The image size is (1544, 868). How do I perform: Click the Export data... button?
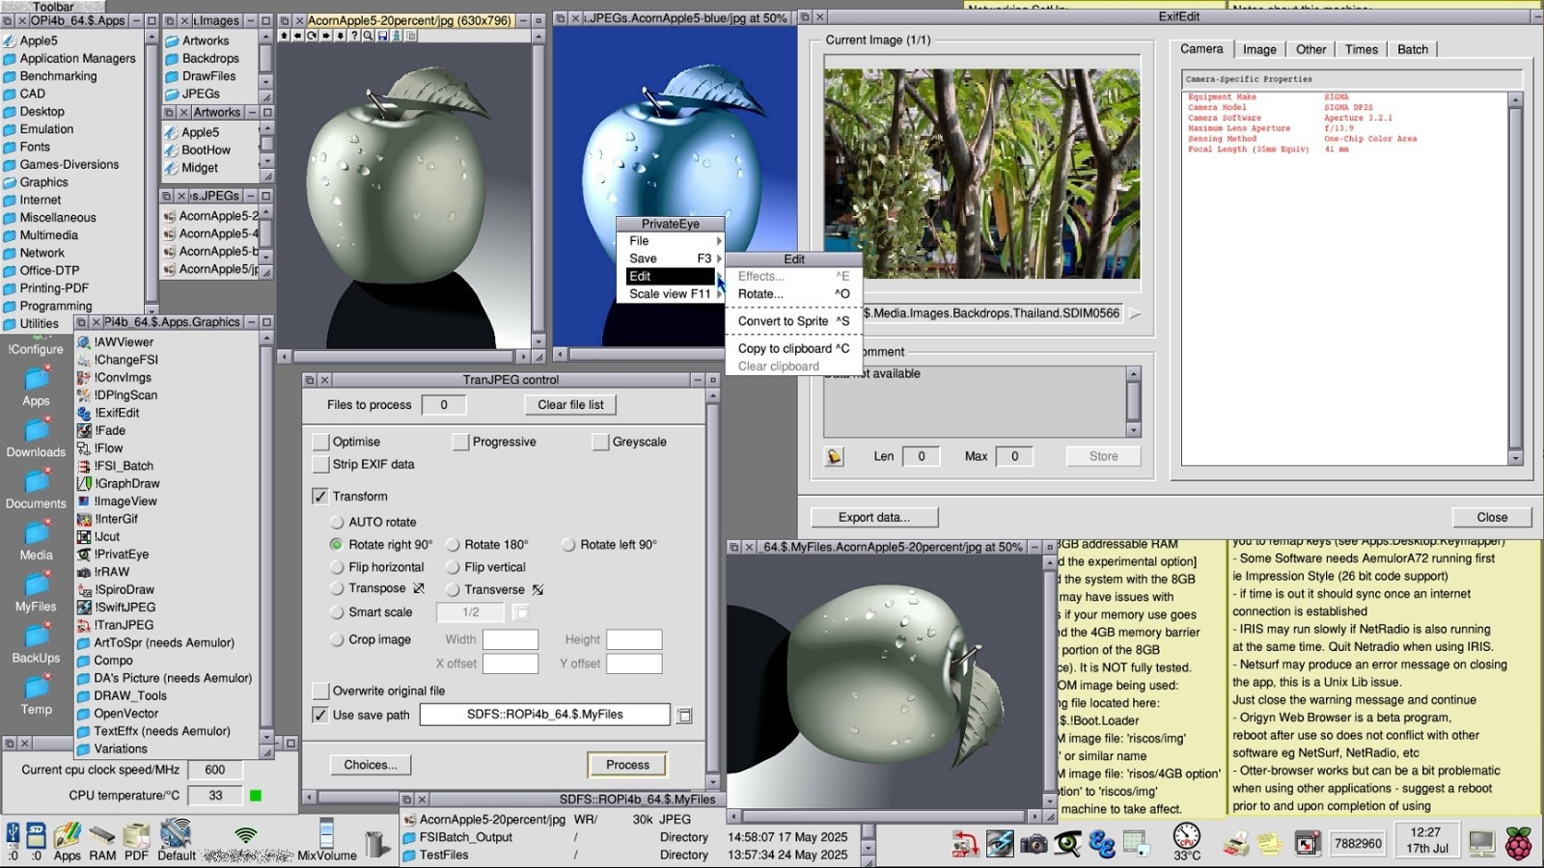pos(874,517)
